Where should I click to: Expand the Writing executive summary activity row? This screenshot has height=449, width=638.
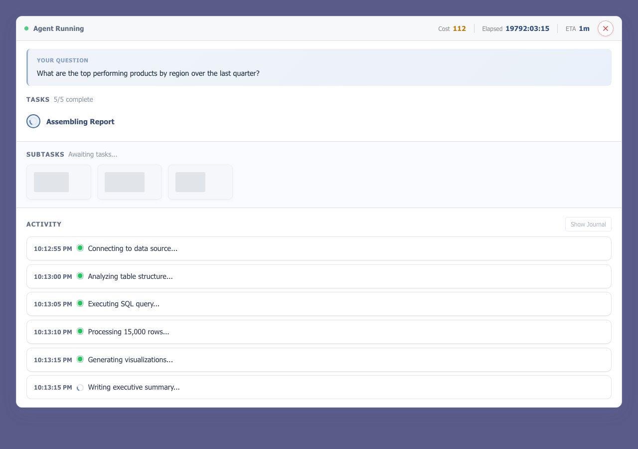point(319,387)
